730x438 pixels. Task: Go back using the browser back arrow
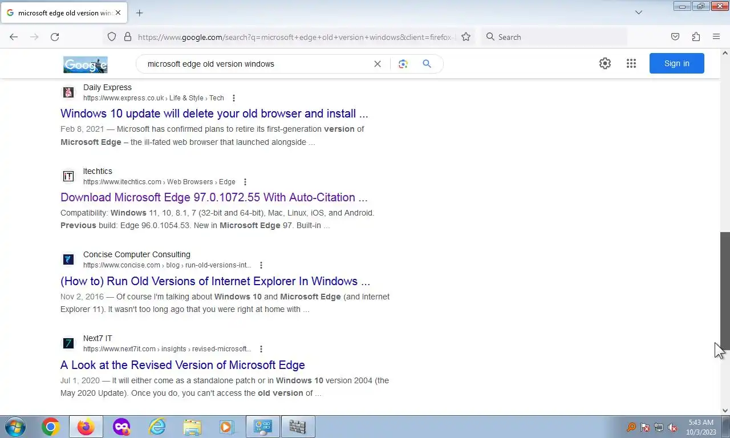point(14,36)
